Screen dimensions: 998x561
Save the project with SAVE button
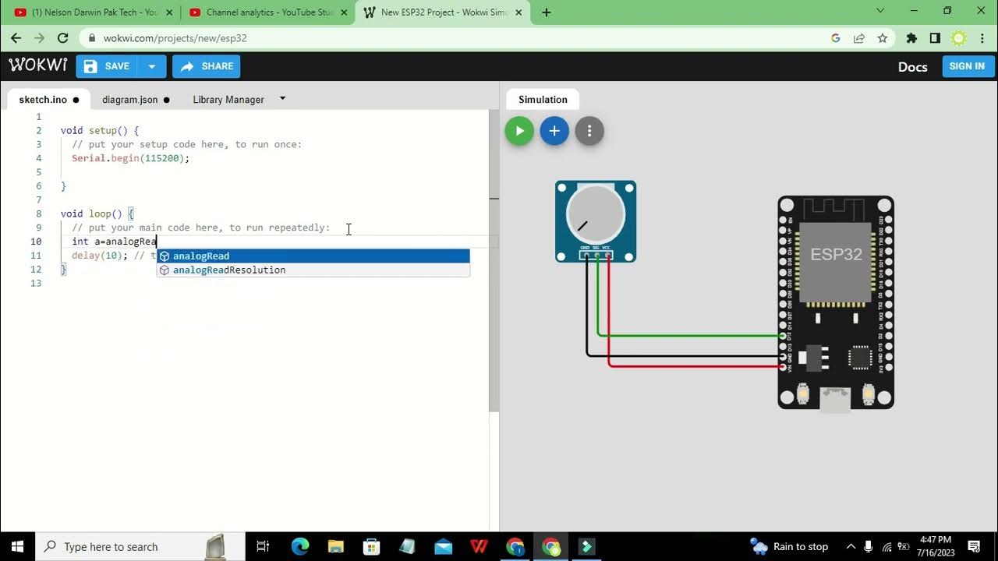[107, 66]
